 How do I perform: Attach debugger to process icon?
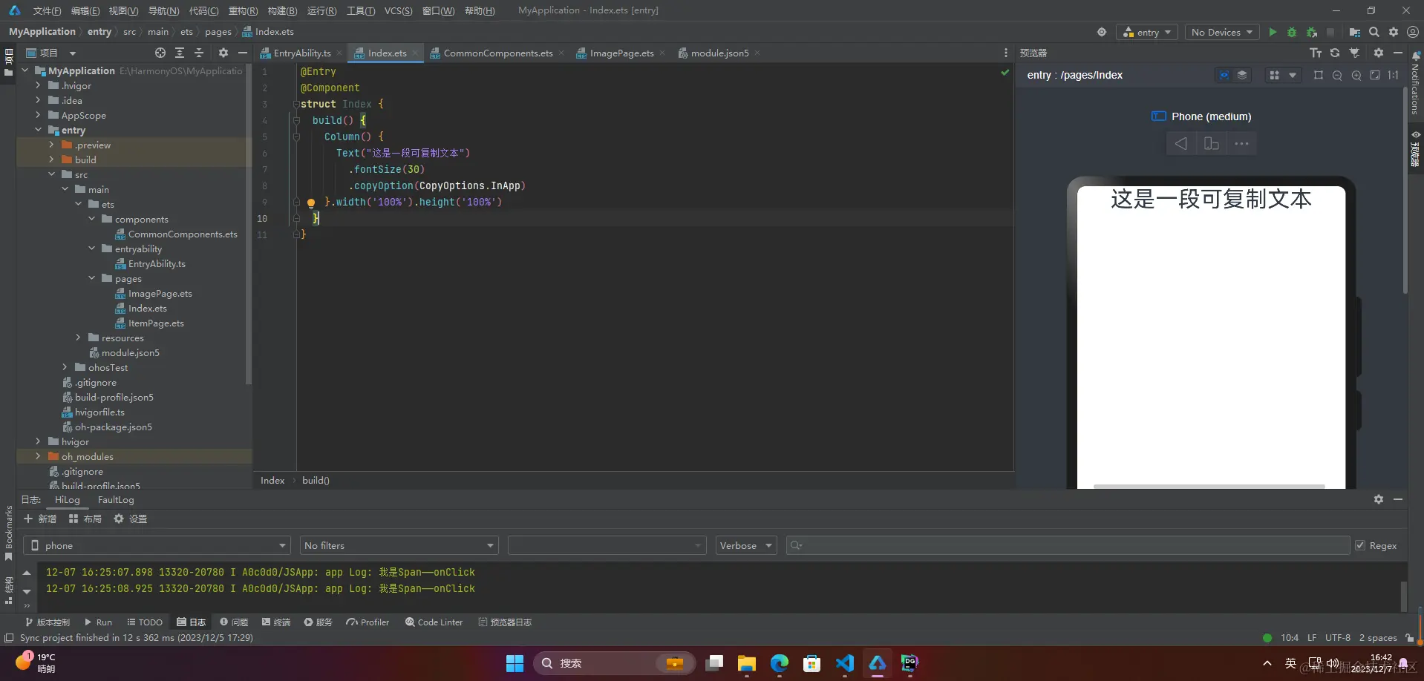tap(1312, 32)
